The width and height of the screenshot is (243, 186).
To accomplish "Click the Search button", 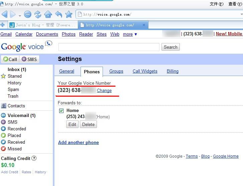I will coord(170,47).
